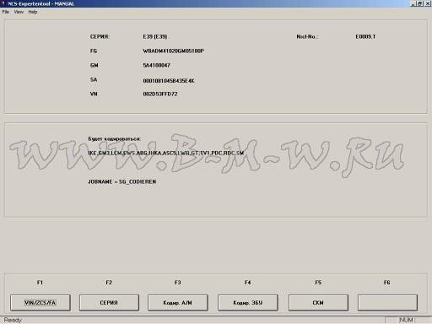432x324 pixels.
Task: Click the JOBNAME = SG_CODIEREN text
Action: 122,181
